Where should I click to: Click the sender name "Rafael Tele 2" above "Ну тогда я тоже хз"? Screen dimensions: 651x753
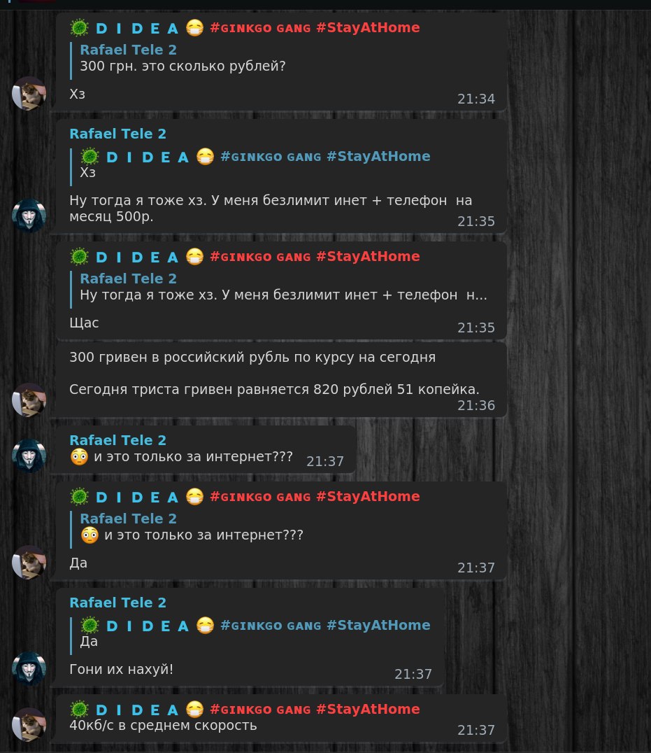click(118, 134)
